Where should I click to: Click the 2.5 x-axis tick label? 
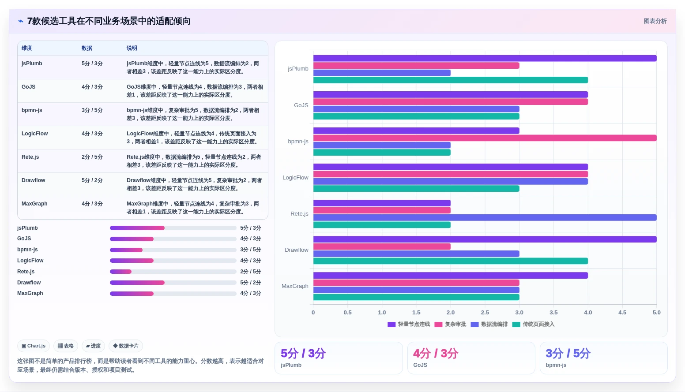pos(485,313)
